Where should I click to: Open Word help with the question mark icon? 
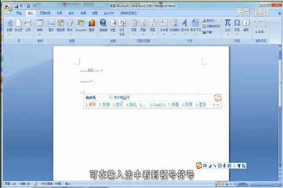280,13
